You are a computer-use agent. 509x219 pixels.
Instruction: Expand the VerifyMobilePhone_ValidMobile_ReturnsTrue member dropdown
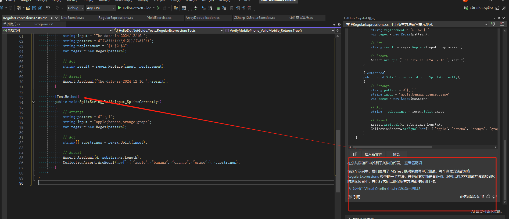click(333, 31)
